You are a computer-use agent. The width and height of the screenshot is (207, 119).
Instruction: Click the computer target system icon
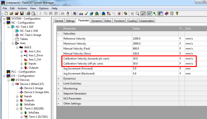click(x=75, y=13)
